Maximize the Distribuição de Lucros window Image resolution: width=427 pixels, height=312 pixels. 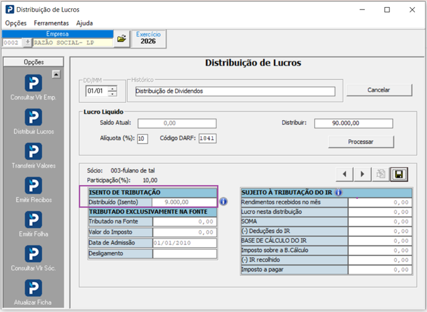387,10
